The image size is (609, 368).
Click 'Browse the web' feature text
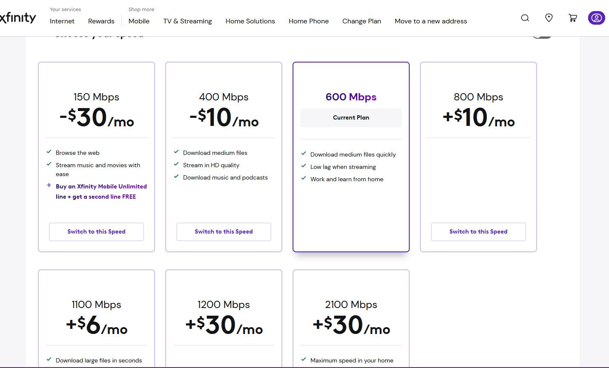78,153
